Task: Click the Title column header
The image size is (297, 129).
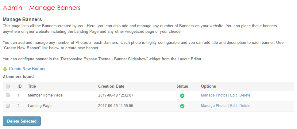Action: coord(32,86)
